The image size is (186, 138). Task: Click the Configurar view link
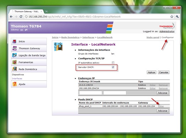tap(168, 38)
